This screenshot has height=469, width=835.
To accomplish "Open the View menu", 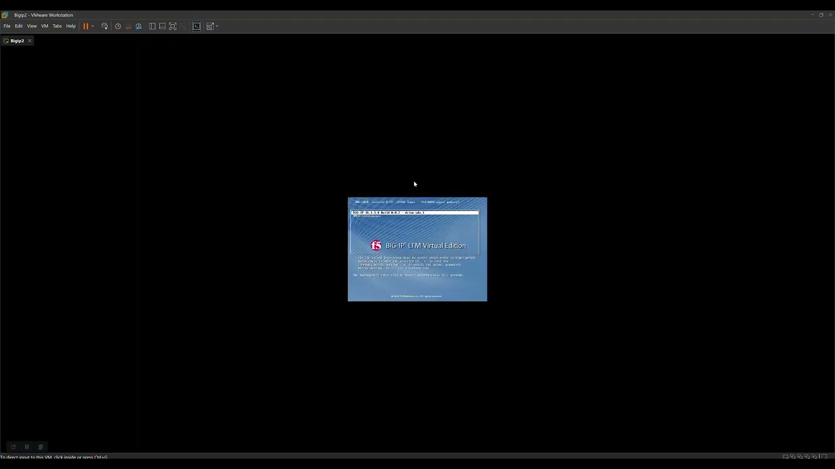I will 32,26.
